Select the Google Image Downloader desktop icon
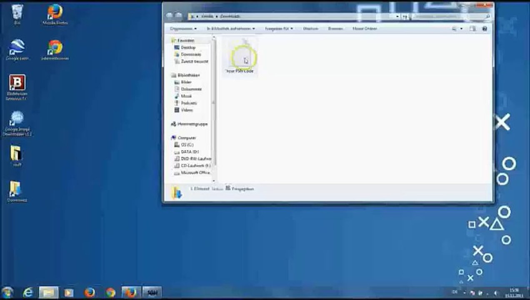 tap(17, 124)
